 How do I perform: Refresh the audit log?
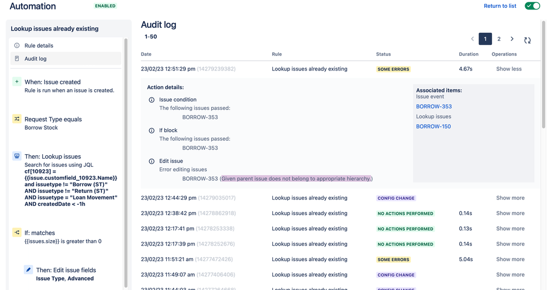pyautogui.click(x=527, y=40)
